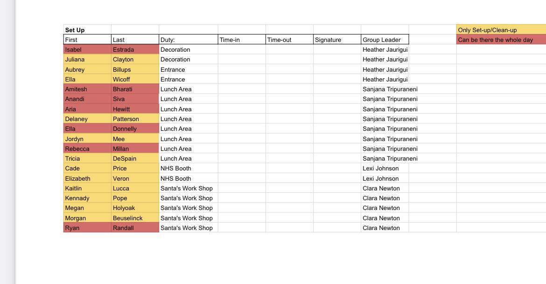This screenshot has height=284, width=546.
Task: Click the Signature cell in Ryan Randall's row
Action: coord(336,228)
